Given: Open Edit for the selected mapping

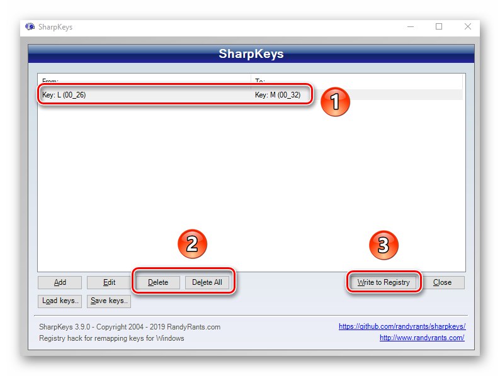Looking at the screenshot, I should 109,282.
